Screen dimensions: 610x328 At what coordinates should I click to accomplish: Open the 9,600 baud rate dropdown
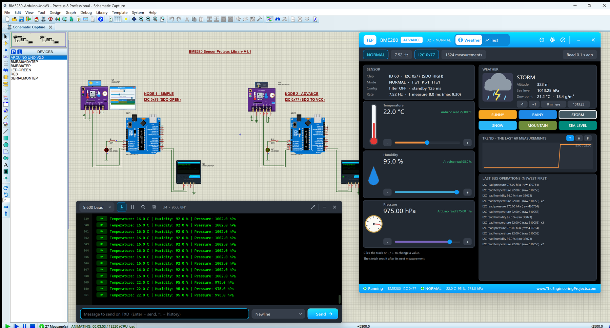click(97, 207)
